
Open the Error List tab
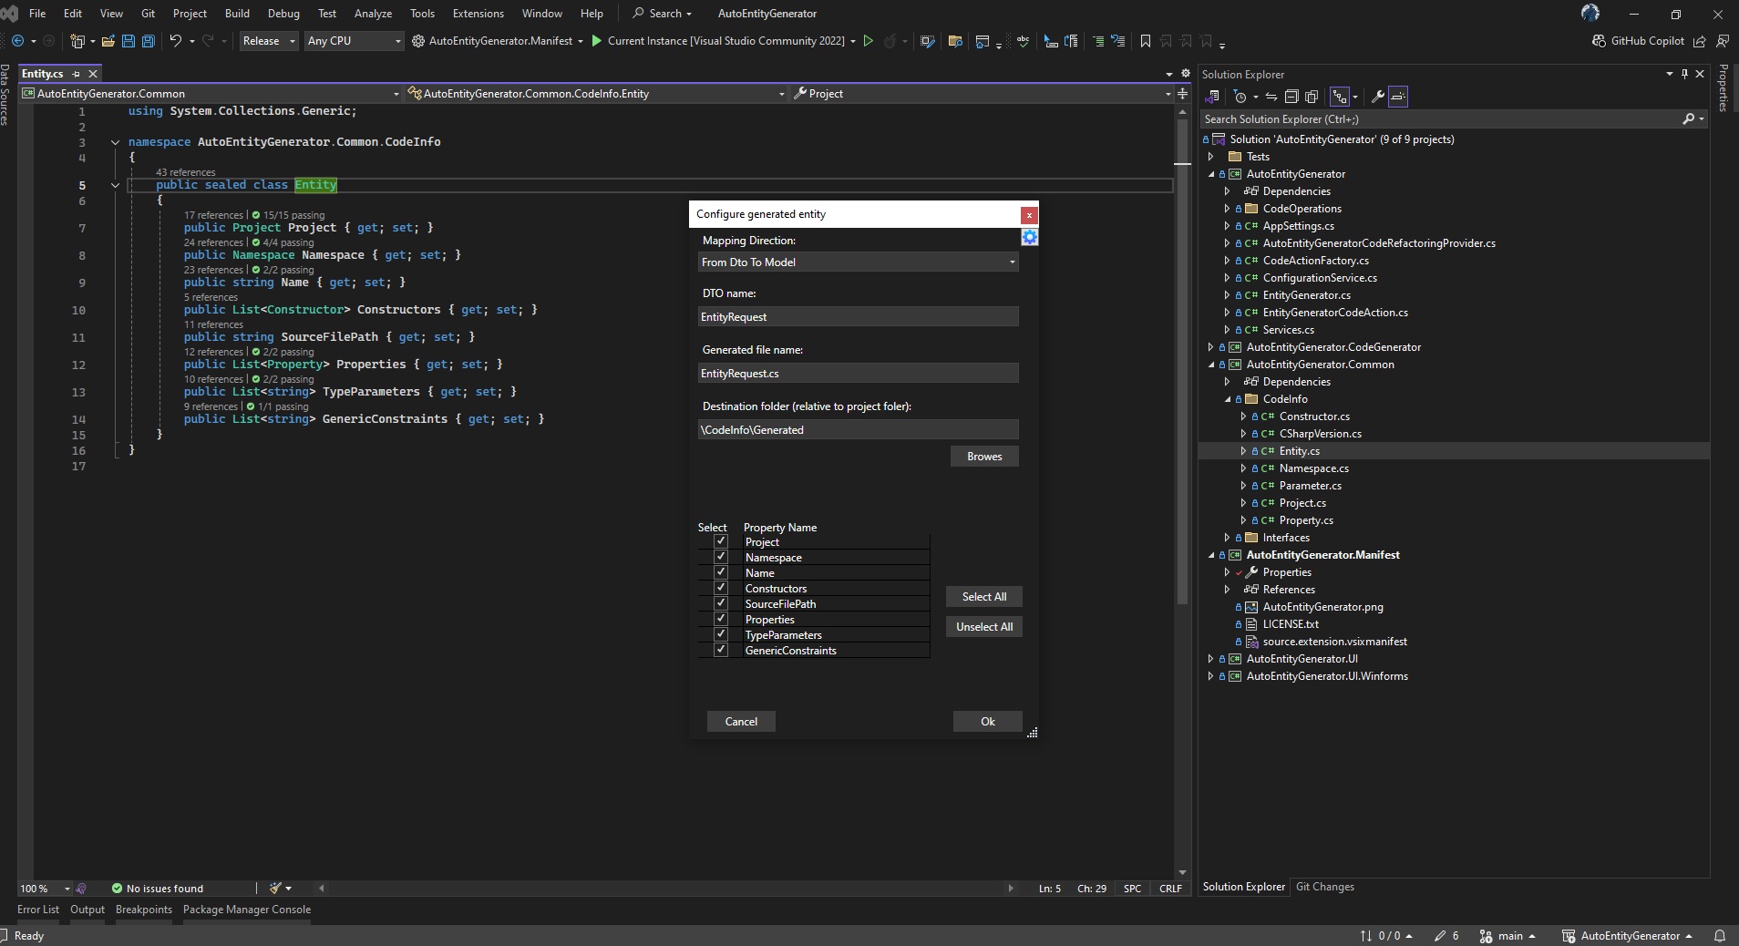click(38, 910)
